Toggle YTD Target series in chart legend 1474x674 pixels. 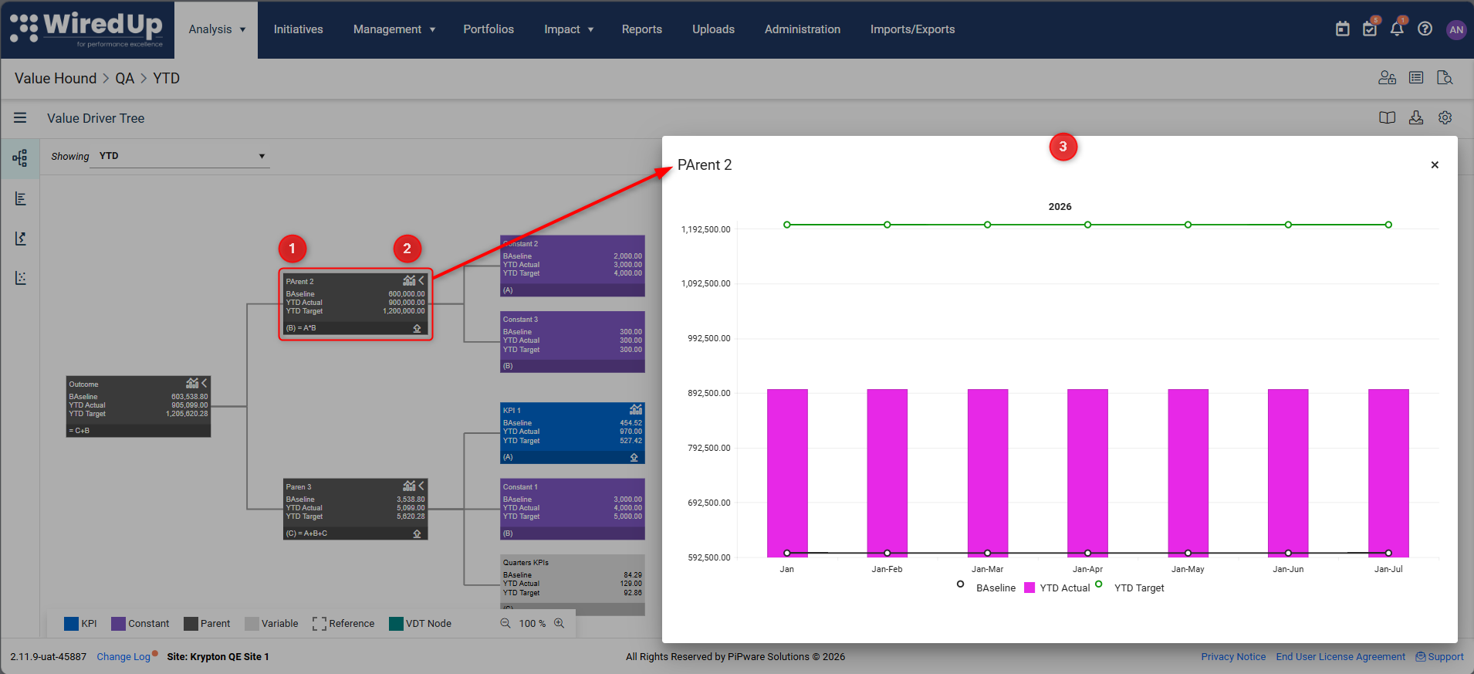[x=1130, y=588]
